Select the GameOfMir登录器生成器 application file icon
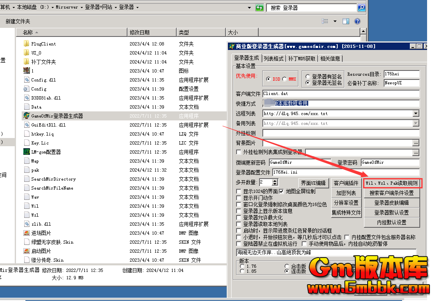Viewport: 432px width, 301px height. 27,116
